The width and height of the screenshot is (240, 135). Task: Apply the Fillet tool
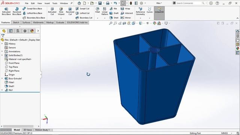[x=97, y=10]
